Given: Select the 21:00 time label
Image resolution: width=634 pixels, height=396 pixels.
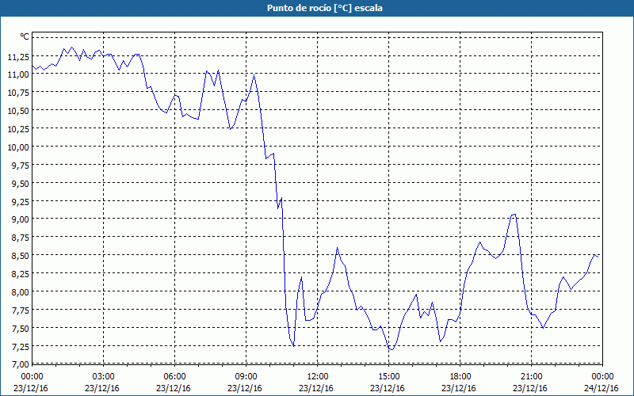Looking at the screenshot, I should (x=531, y=377).
